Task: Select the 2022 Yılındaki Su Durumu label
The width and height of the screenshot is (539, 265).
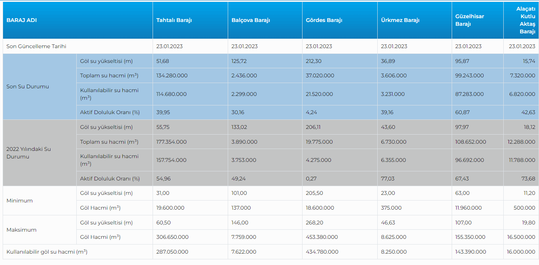Action: pyautogui.click(x=28, y=153)
